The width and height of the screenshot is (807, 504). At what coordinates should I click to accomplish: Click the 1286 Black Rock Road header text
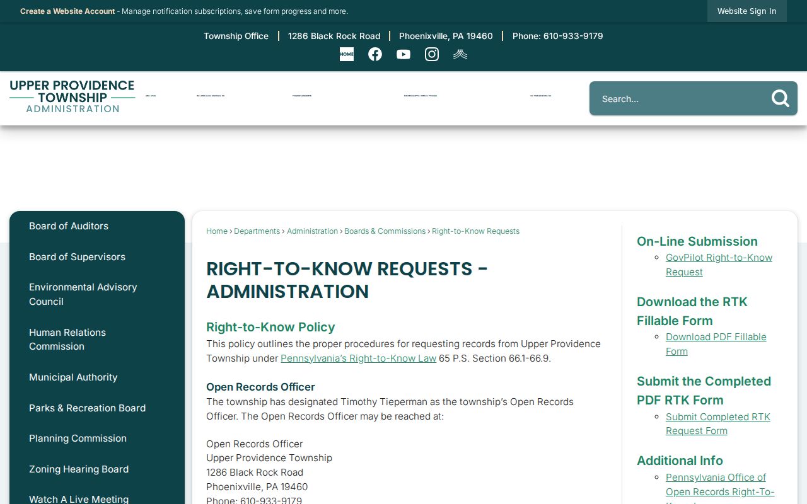[x=334, y=36]
